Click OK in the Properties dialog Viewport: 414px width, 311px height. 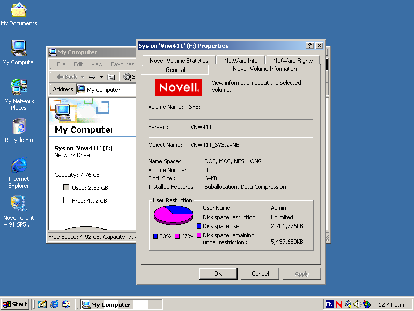[218, 274]
